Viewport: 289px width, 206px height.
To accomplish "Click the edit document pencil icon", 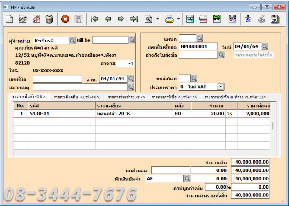I will point(23,19).
